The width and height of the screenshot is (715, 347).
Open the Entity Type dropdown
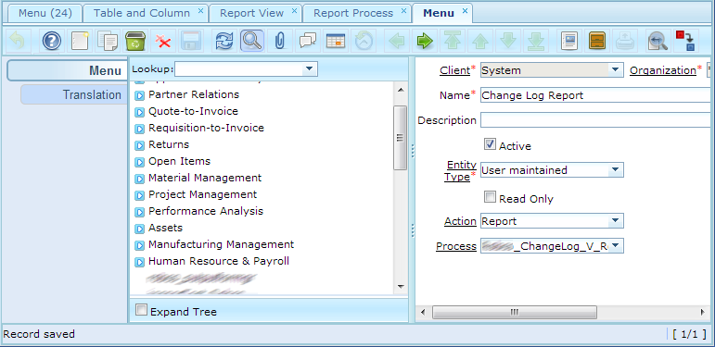click(616, 170)
